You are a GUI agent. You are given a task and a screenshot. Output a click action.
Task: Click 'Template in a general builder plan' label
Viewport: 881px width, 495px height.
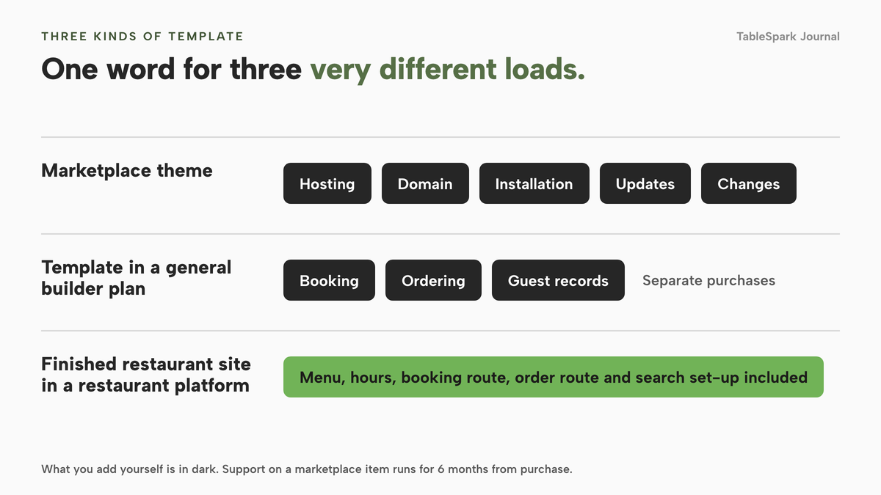[137, 278]
